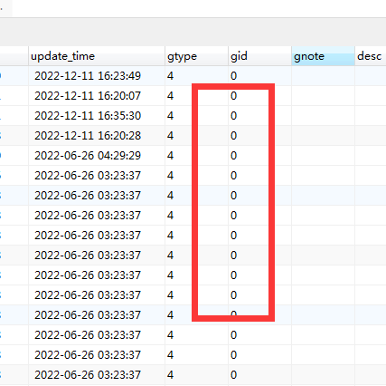Click gid value in the 16:20:28 row
This screenshot has width=386, height=386.
coord(259,136)
